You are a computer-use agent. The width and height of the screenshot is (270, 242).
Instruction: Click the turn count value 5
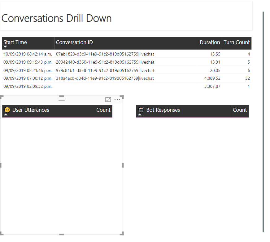(x=249, y=62)
